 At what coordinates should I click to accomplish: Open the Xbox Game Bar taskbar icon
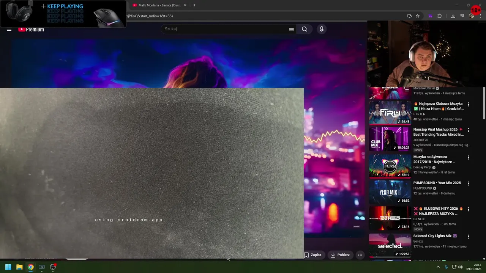[42, 267]
